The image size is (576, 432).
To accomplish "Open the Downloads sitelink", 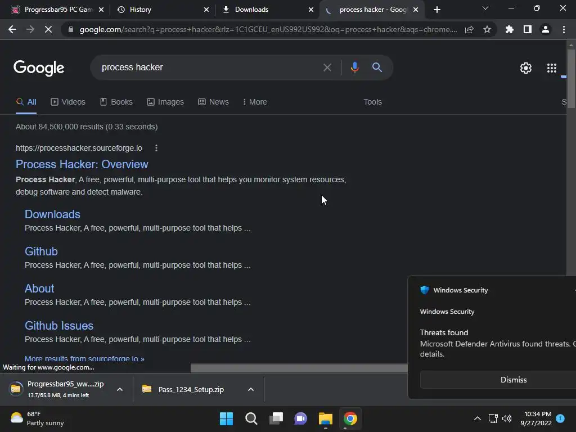I will pyautogui.click(x=52, y=214).
